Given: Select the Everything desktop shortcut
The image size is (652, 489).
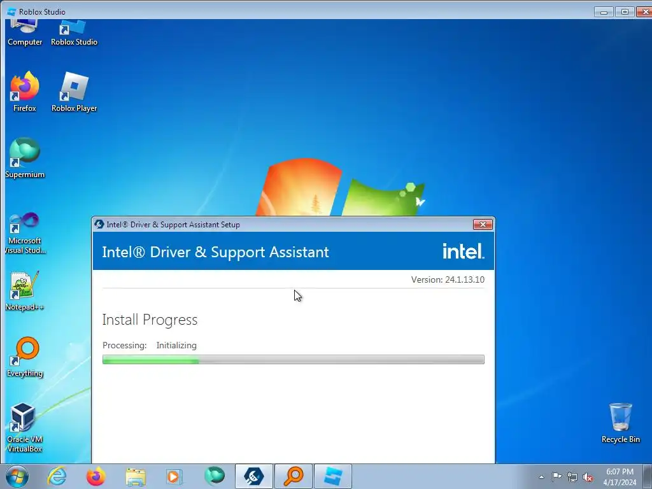Looking at the screenshot, I should [25, 357].
